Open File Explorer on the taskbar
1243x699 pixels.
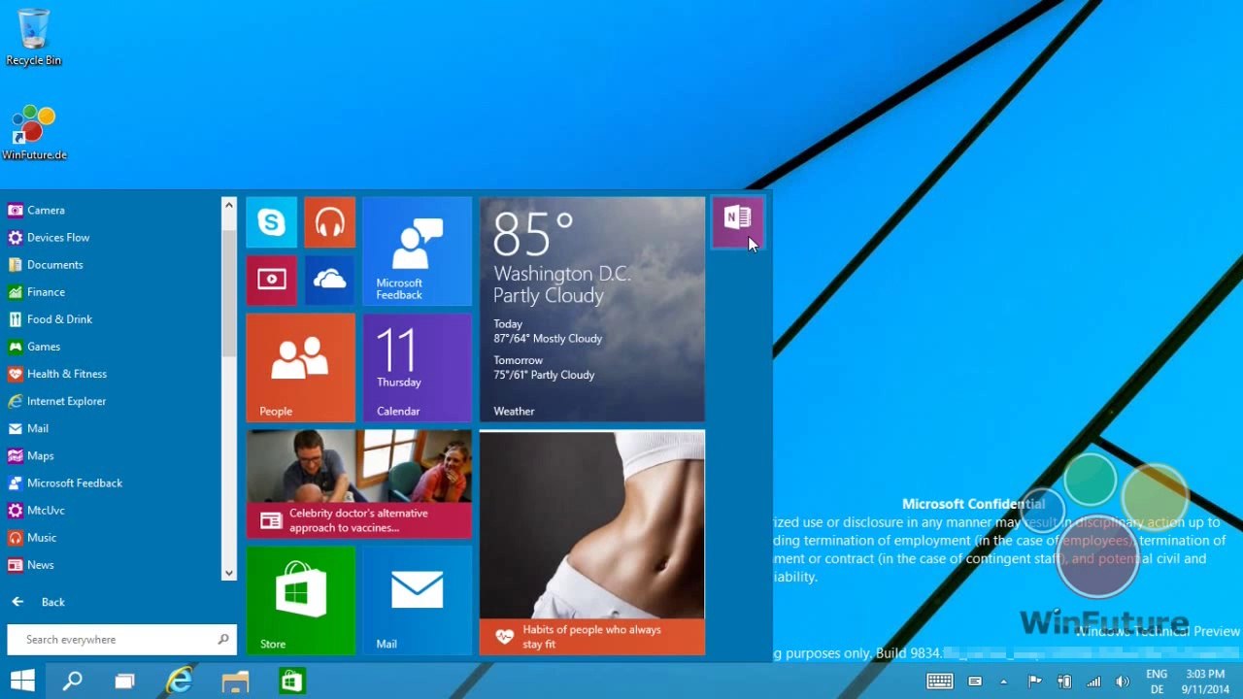point(235,681)
